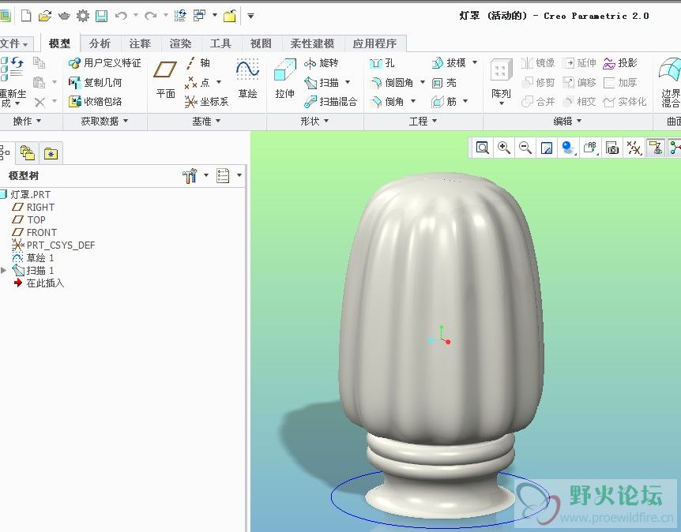Image resolution: width=681 pixels, height=532 pixels.
Task: Apply the 倒角 chamfer tool
Action: pos(387,102)
